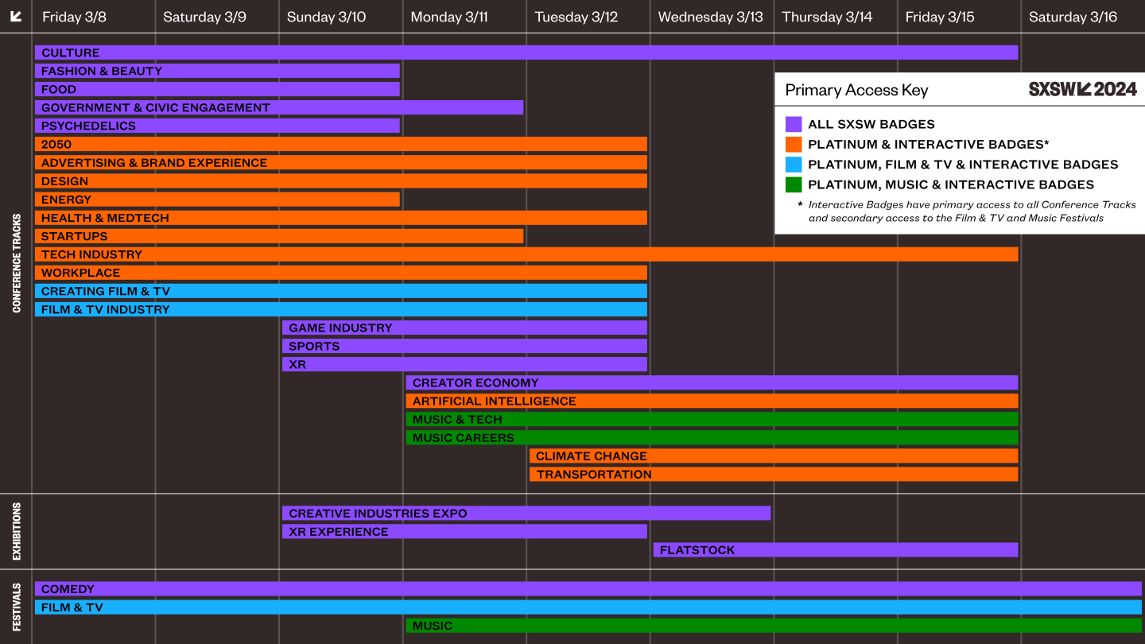Click the Primary Access Key heading
Screen dimensions: 1145x644
point(856,90)
